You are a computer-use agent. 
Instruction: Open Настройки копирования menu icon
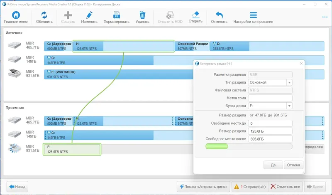click(253, 15)
